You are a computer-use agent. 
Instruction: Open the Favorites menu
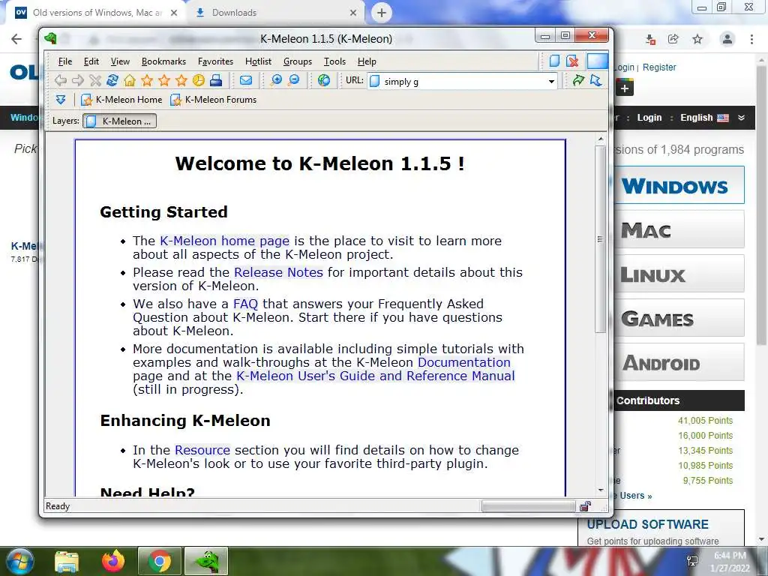(215, 61)
